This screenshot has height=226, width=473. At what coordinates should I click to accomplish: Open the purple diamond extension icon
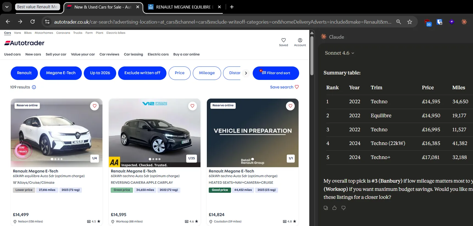(452, 22)
